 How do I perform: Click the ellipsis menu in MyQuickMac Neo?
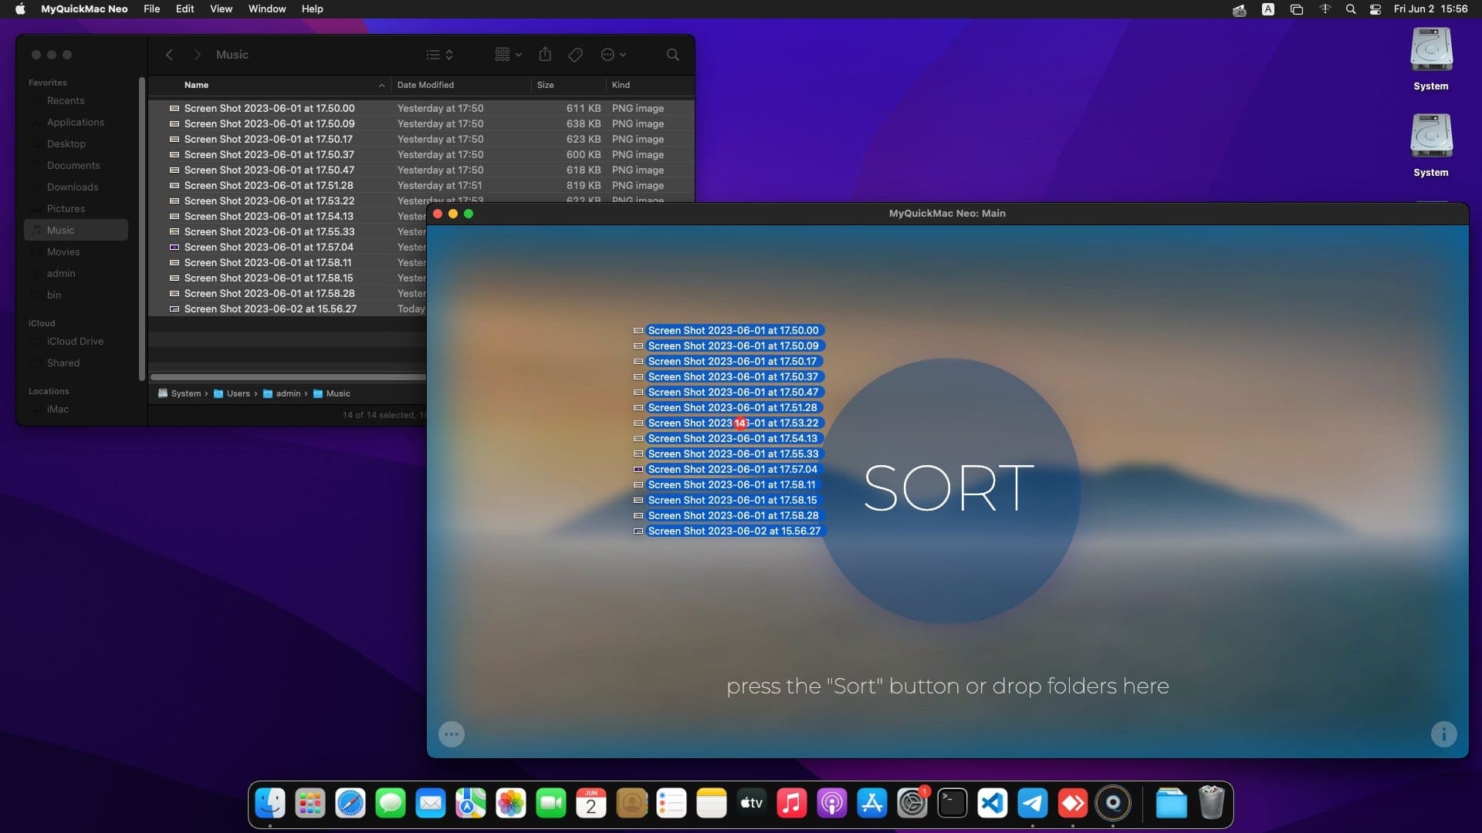click(x=451, y=734)
